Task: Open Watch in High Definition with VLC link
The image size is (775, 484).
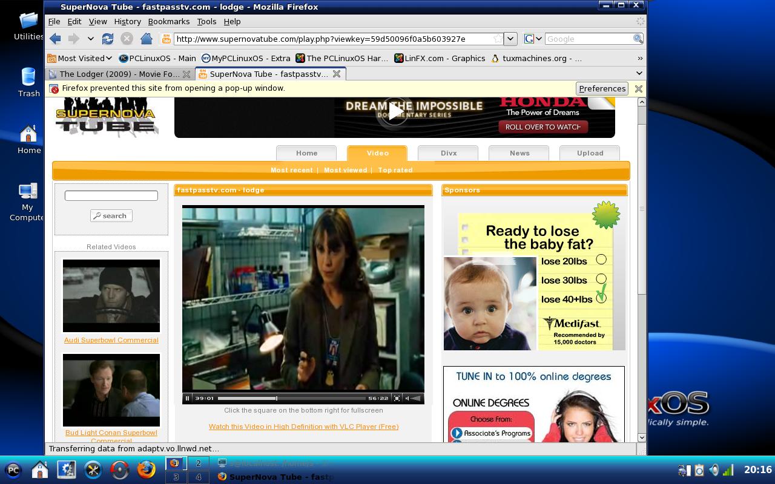Action: coord(303,427)
